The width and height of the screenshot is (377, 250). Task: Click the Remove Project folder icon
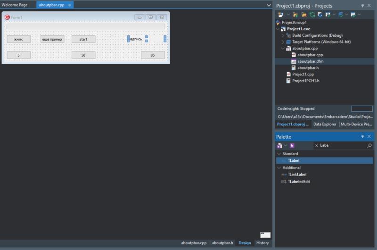tap(304, 15)
